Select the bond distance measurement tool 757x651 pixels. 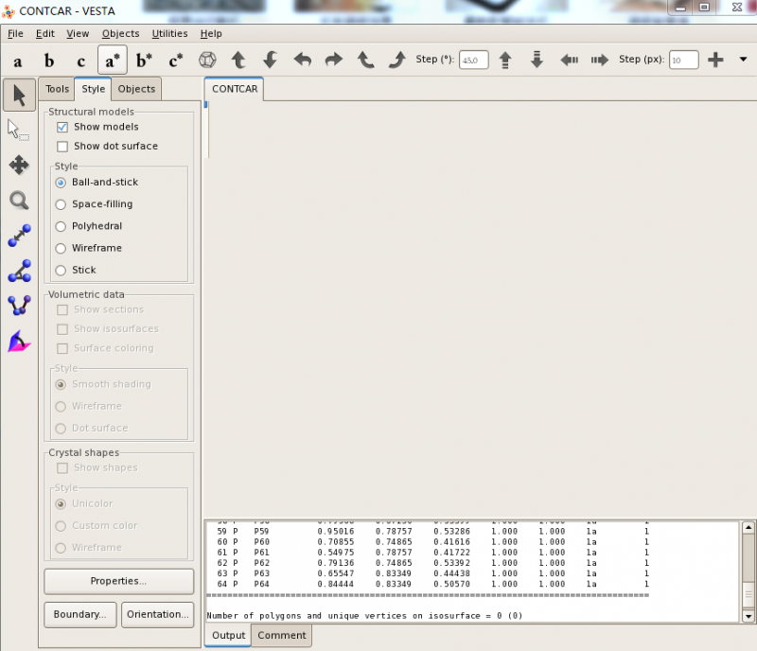tap(19, 235)
